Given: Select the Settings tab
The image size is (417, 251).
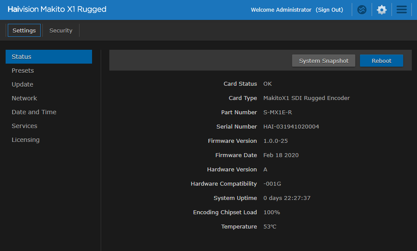Looking at the screenshot, I should [24, 30].
